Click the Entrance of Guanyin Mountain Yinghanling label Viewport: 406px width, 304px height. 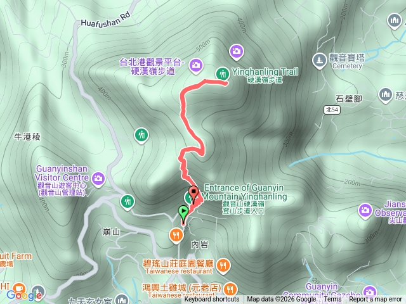[x=244, y=192]
